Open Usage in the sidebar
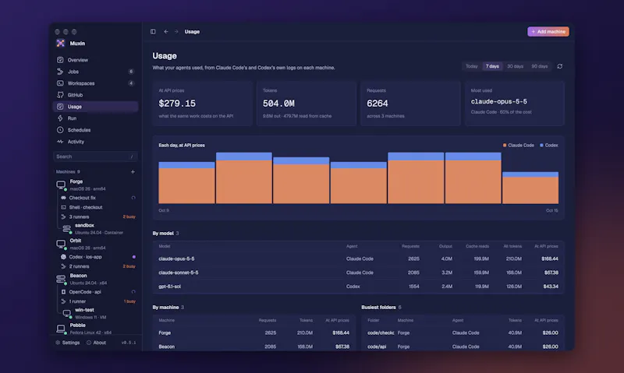 pyautogui.click(x=95, y=107)
